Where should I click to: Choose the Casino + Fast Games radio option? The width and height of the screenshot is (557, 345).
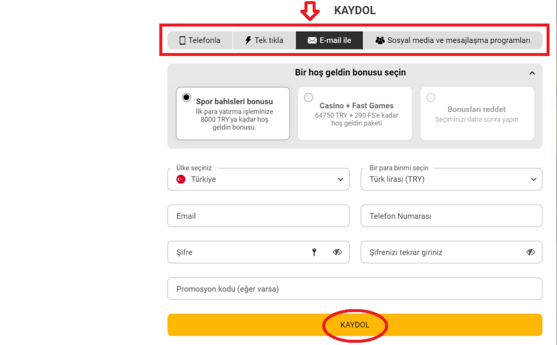click(308, 97)
